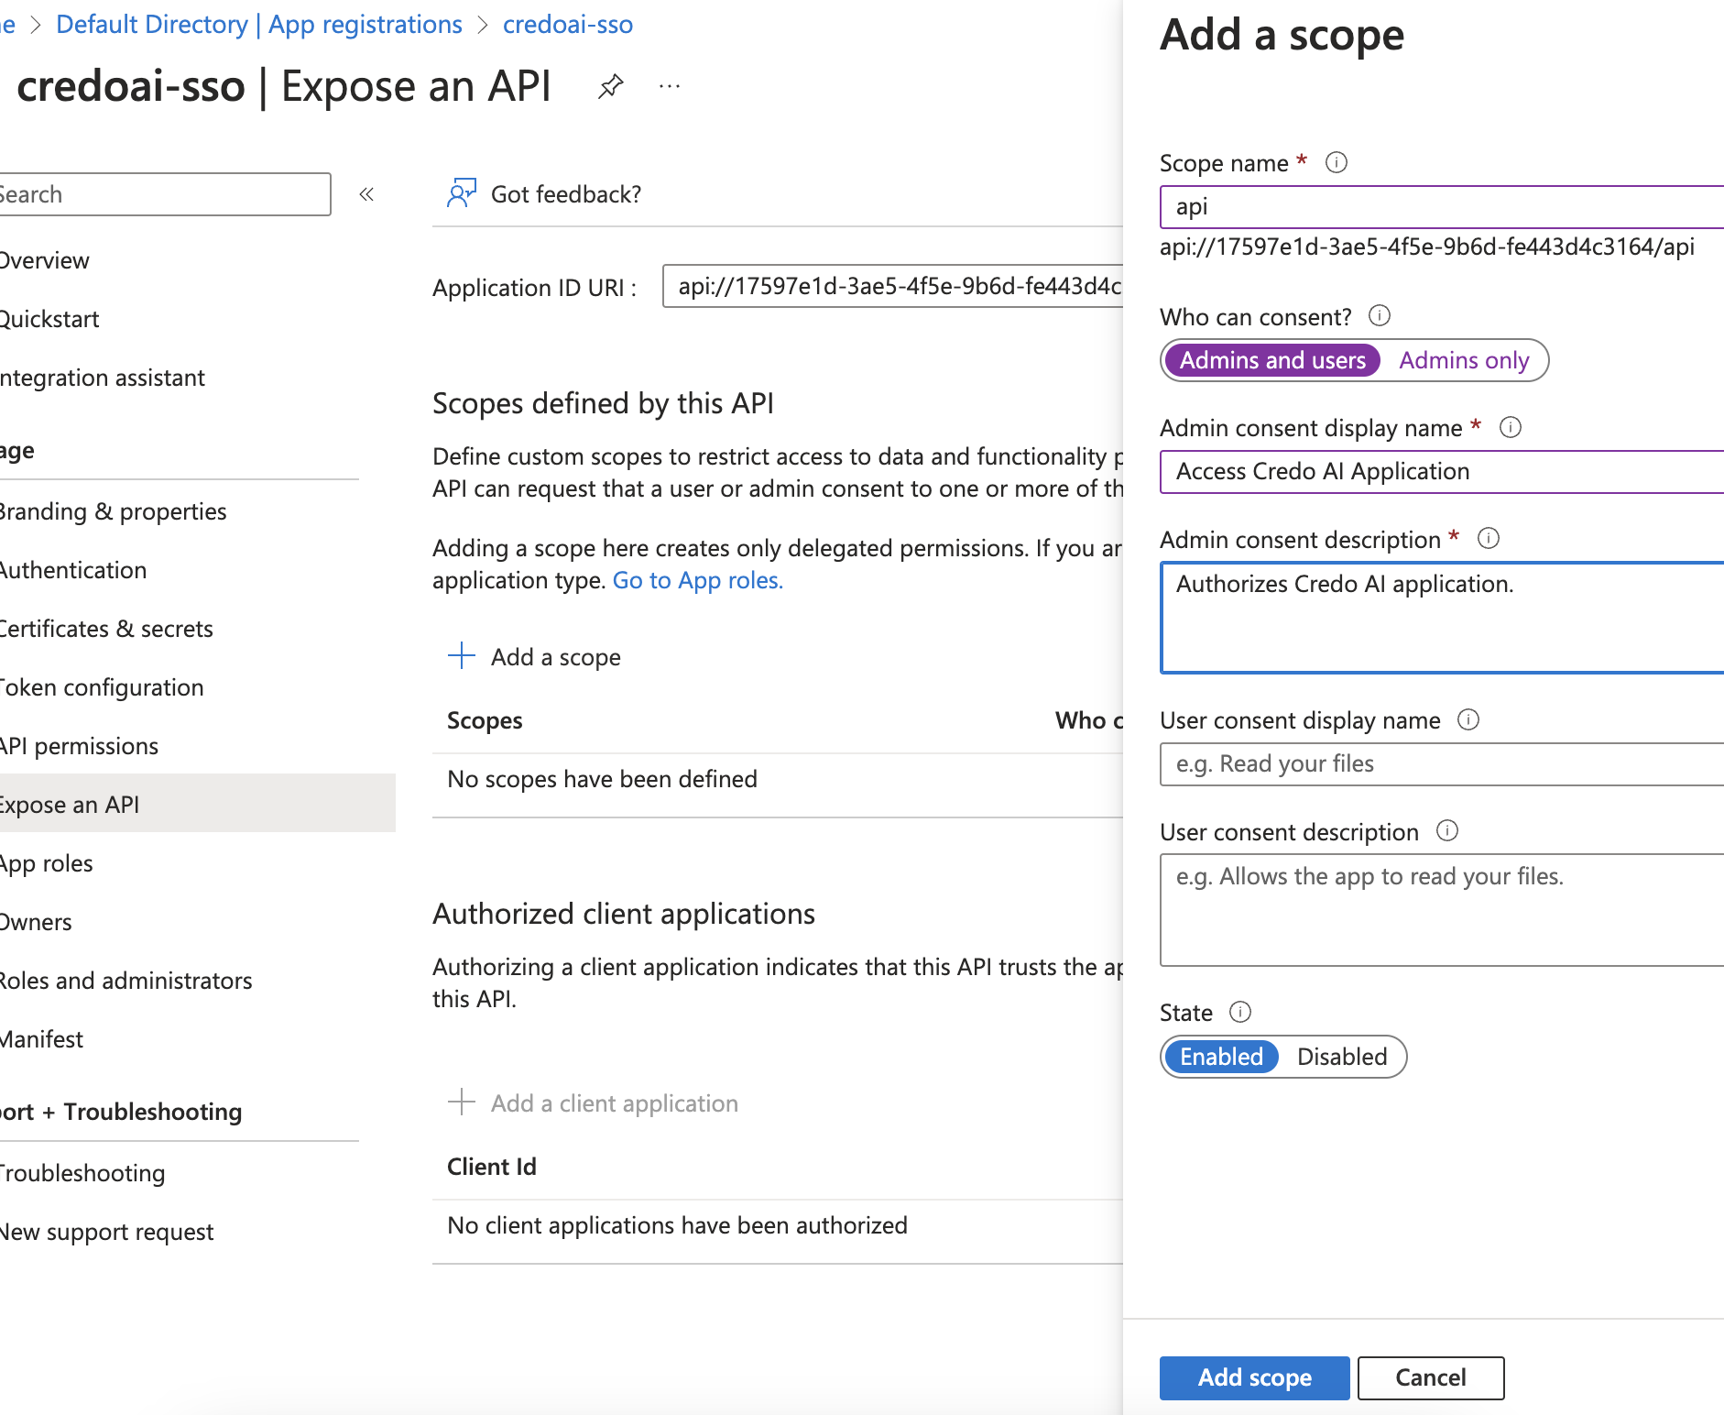
Task: Focus User consent description textarea
Action: (1442, 910)
